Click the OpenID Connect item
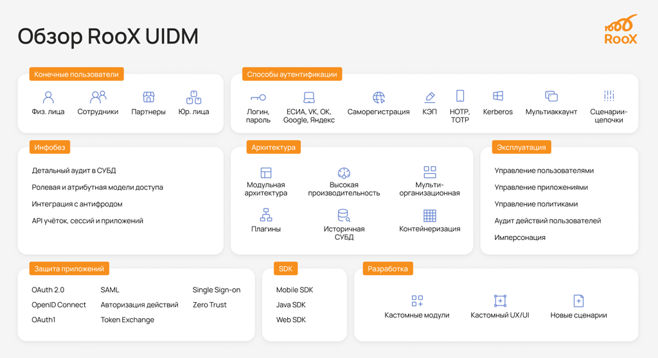This screenshot has width=658, height=358. pos(58,305)
